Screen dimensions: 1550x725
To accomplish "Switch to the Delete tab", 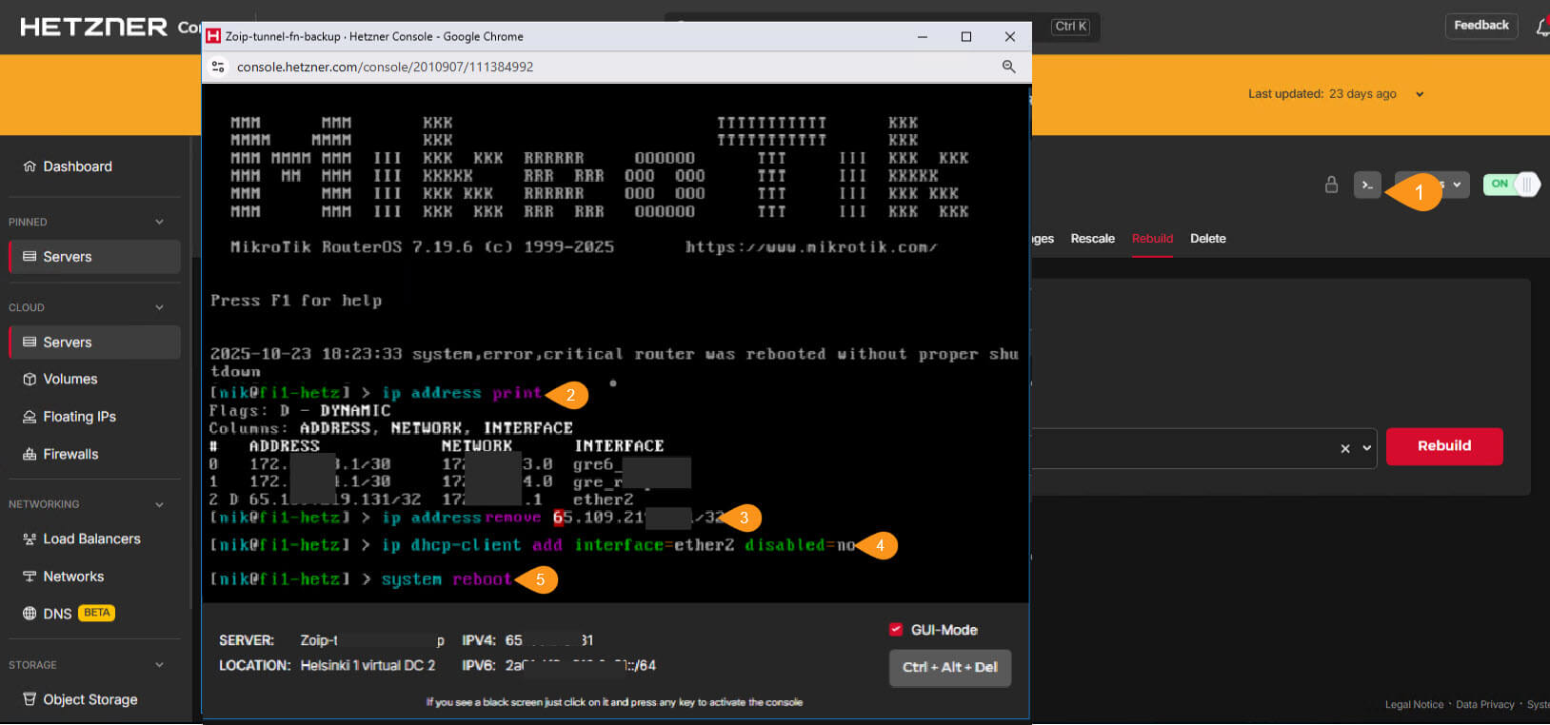I will point(1207,239).
